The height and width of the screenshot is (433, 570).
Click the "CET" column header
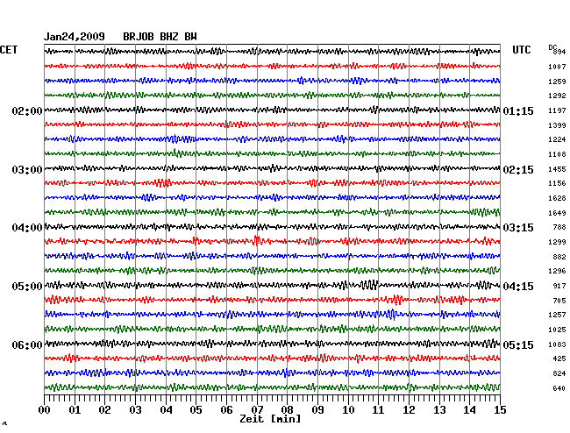pyautogui.click(x=9, y=50)
